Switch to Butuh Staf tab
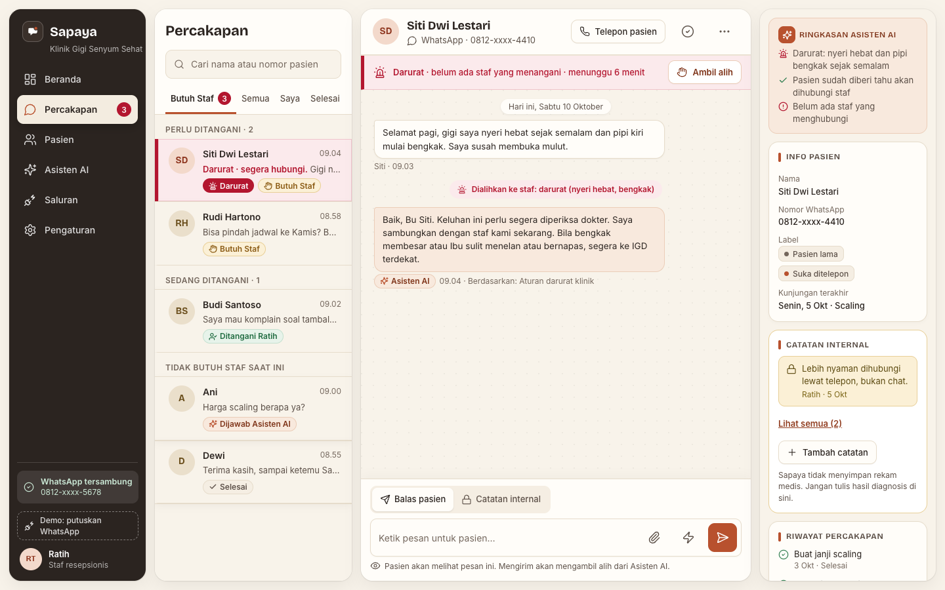Screen dimensions: 945x590 [200, 98]
